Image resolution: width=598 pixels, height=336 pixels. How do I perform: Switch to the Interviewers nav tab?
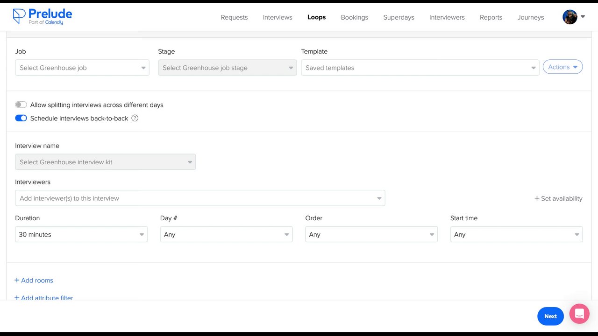(x=447, y=17)
